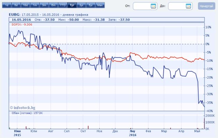Image resolution: width=218 pixels, height=138 pixels.
Task: Choose the active 1yr range tab
Action: click(x=72, y=6)
